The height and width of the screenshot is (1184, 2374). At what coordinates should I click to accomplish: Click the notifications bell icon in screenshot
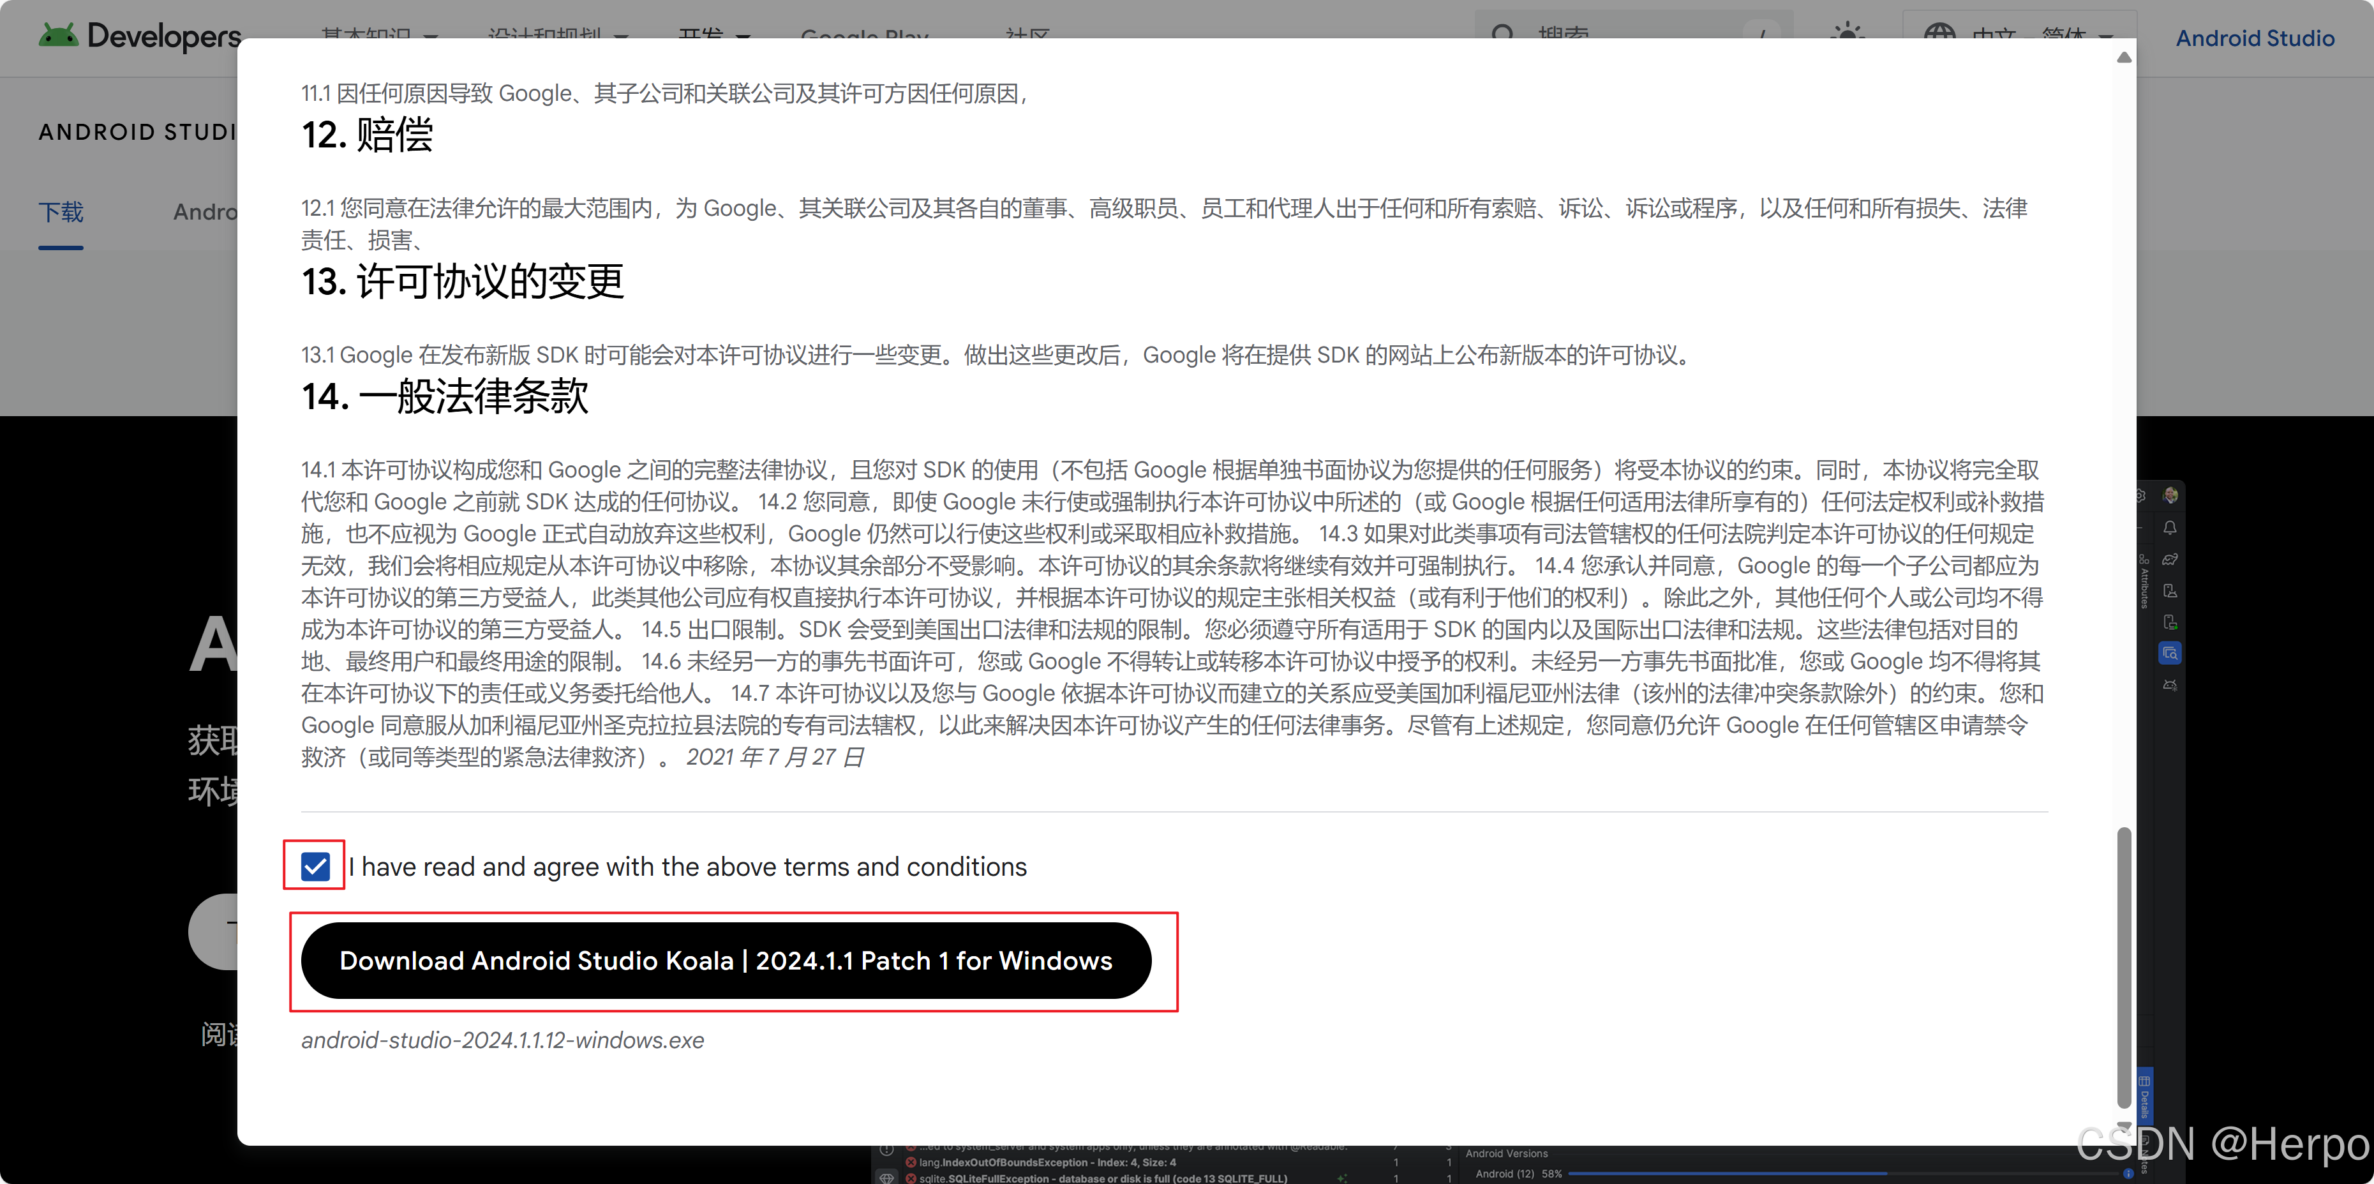point(2170,528)
